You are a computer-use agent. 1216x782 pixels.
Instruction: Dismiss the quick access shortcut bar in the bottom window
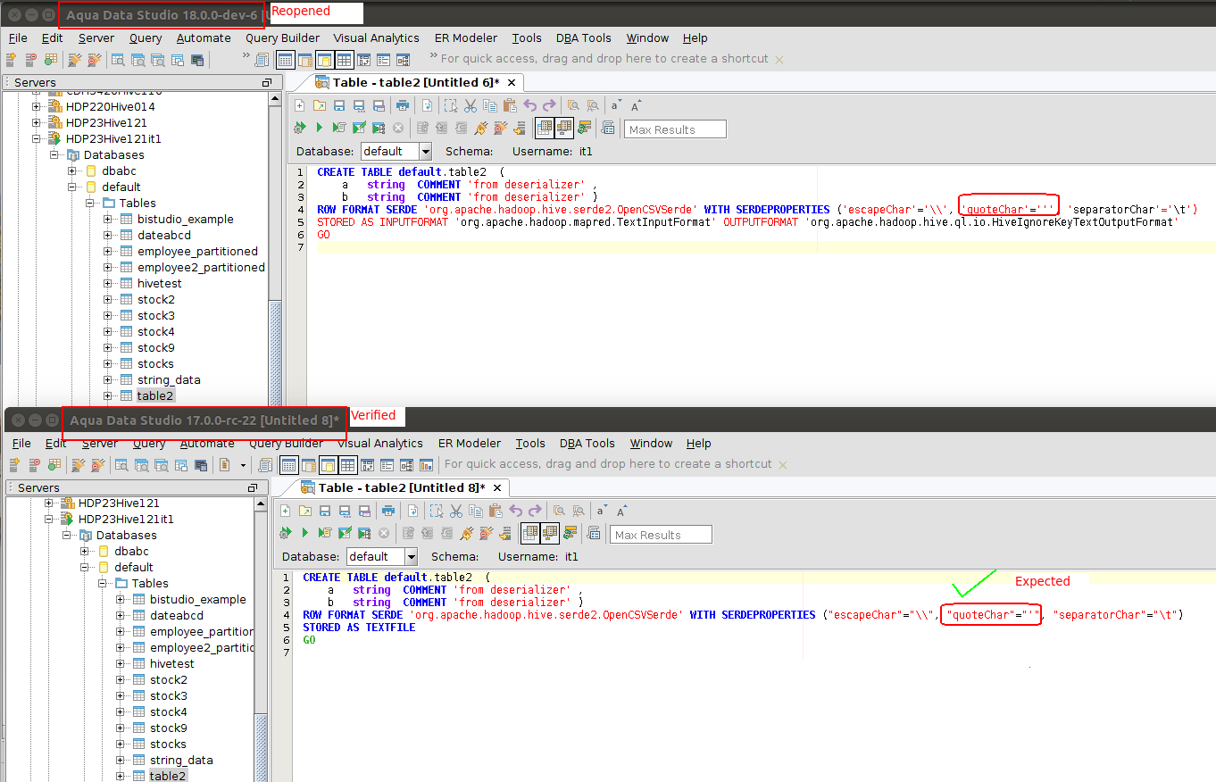click(x=783, y=465)
